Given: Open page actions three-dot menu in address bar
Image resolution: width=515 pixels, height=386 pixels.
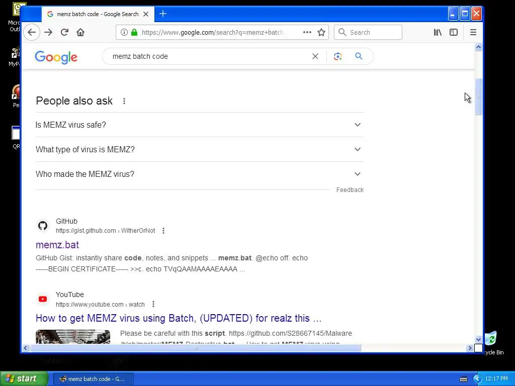Looking at the screenshot, I should point(307,32).
